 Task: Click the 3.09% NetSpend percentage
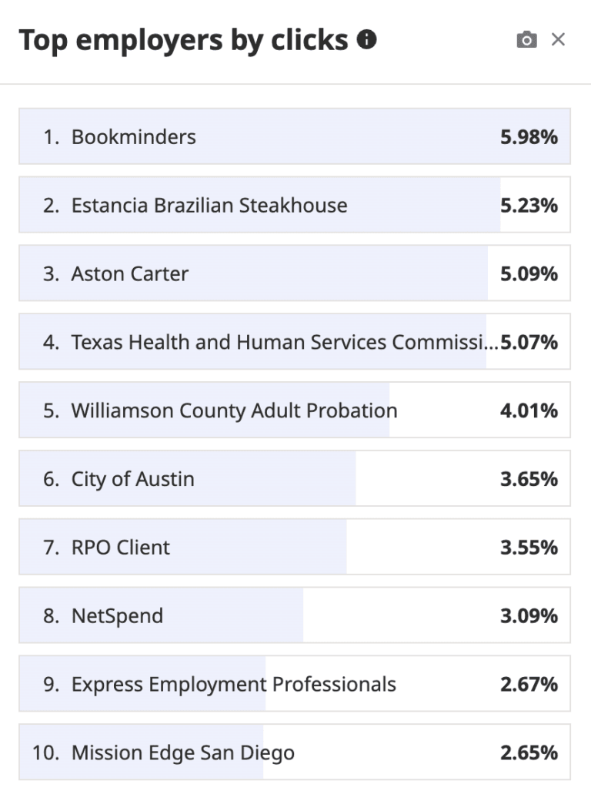pos(529,616)
